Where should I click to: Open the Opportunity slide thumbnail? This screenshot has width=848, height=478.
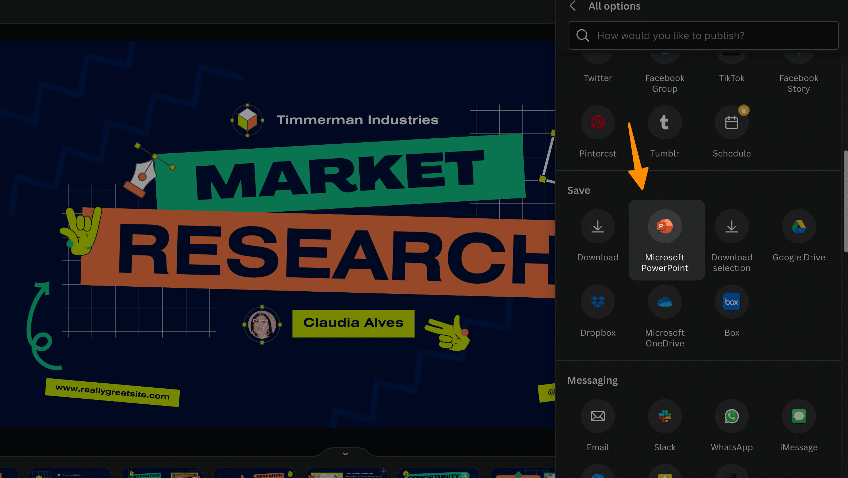coord(439,474)
